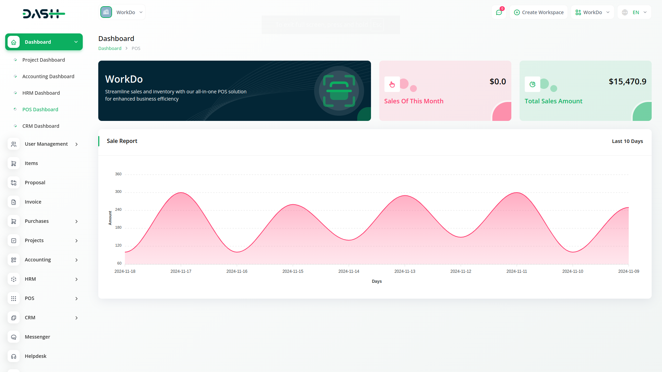Open the WorkDo workspace dropdown at top-left
The height and width of the screenshot is (372, 662).
122,12
